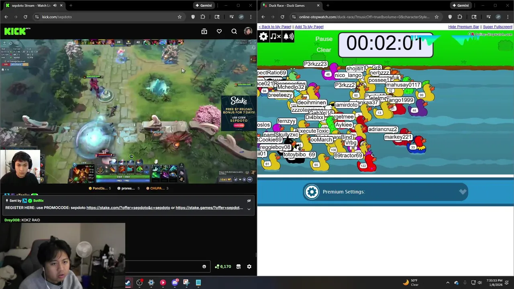Open extensions puzzle icon in Kick window
514x289 pixels.
click(x=203, y=17)
